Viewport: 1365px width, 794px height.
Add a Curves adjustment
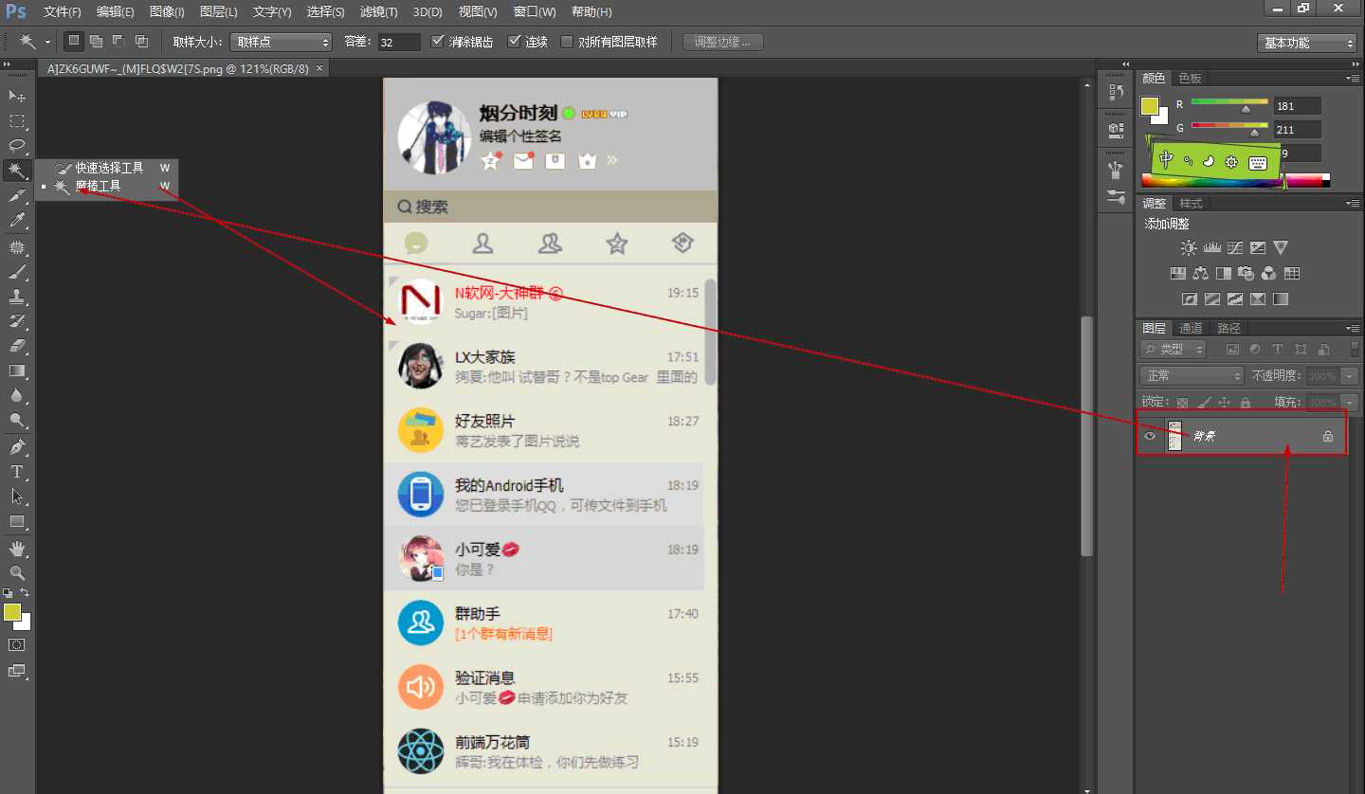pos(1234,248)
